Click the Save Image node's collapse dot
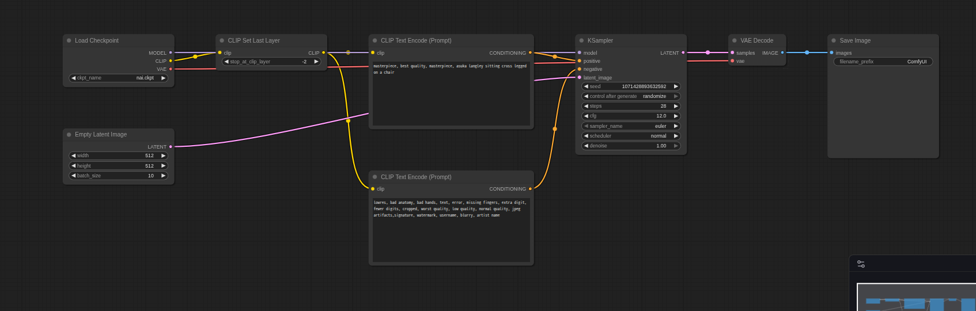The width and height of the screenshot is (976, 311). tap(834, 40)
